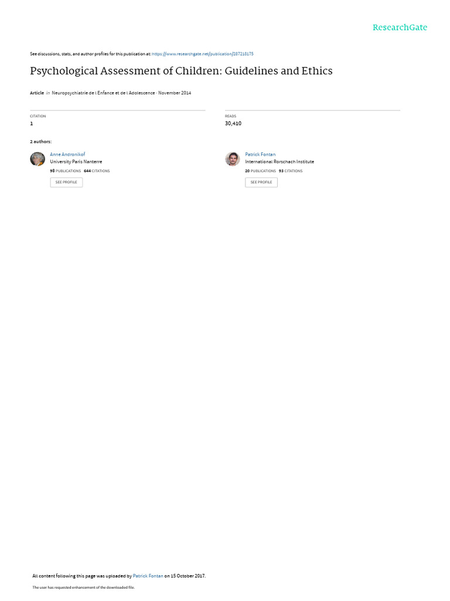Click the 93 citations stat
Viewport: 450px width, 601px height.
pyautogui.click(x=291, y=171)
